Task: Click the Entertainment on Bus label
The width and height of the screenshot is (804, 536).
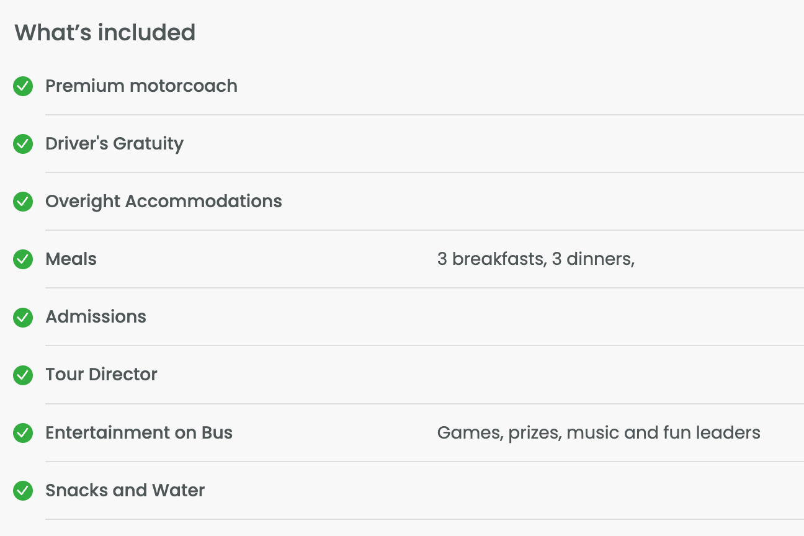Action: [139, 432]
